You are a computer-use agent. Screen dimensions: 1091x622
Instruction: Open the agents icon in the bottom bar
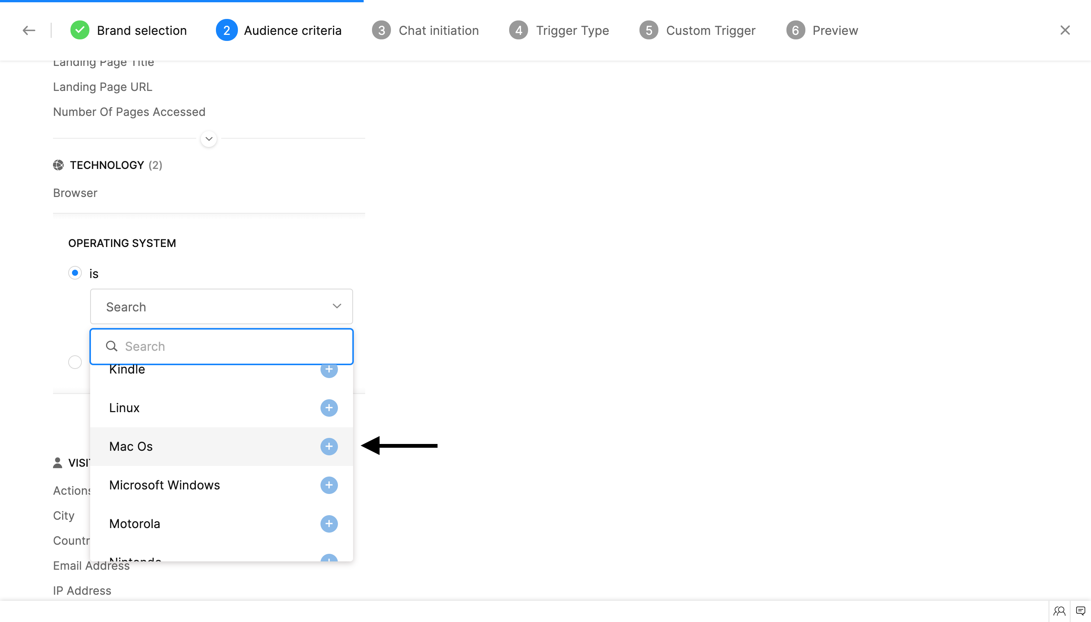[1059, 611]
